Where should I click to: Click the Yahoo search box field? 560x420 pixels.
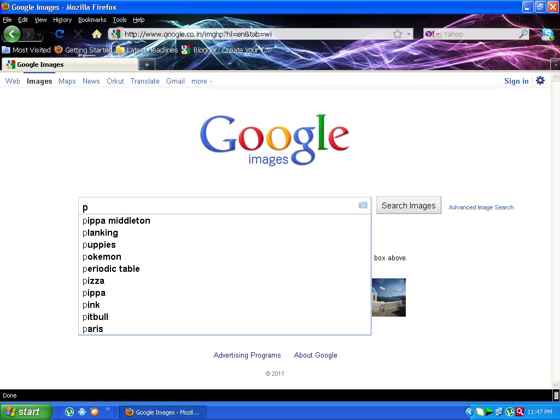[479, 34]
